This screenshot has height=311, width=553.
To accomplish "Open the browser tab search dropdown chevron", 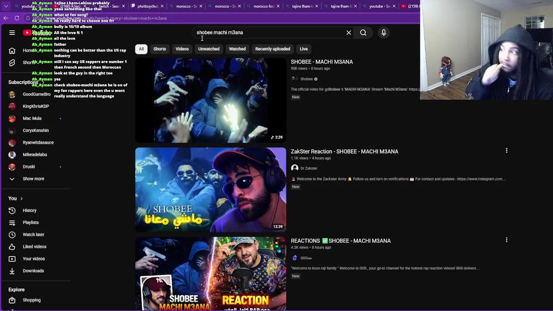I will [x=6, y=6].
